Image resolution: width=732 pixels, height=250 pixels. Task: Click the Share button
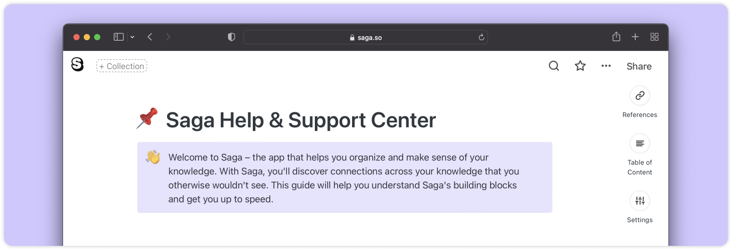pos(639,66)
